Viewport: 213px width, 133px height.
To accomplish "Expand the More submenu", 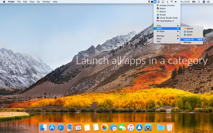I will click(167, 39).
